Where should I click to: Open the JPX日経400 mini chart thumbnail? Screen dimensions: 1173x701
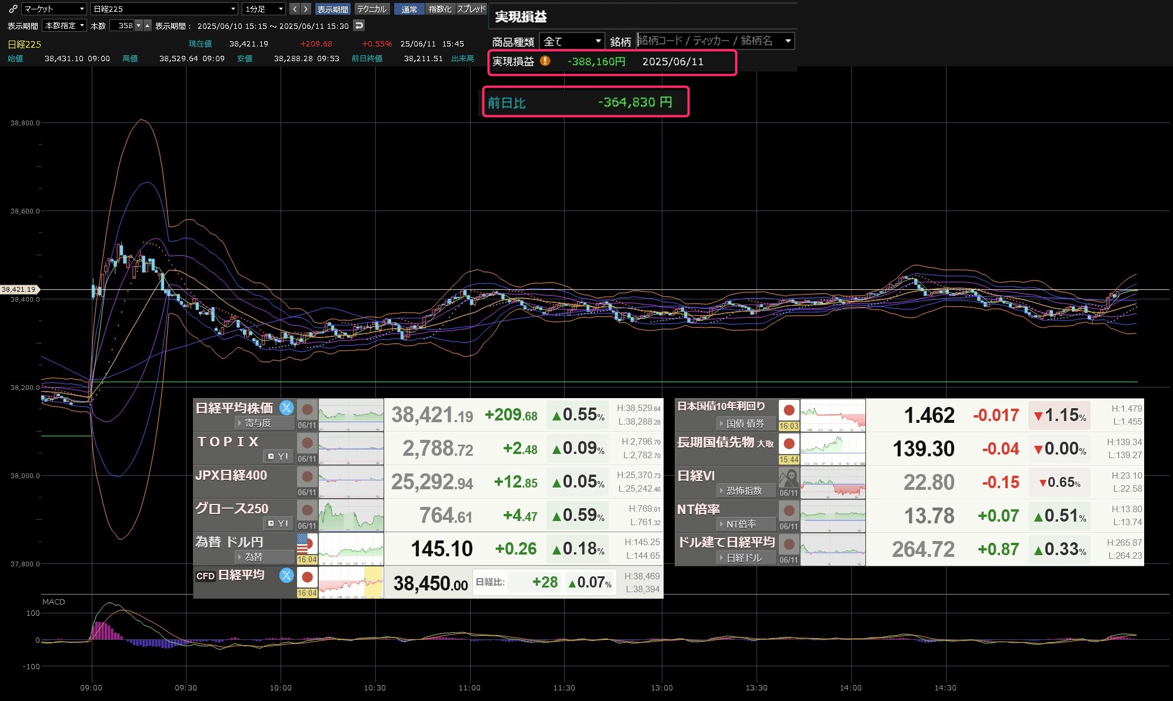click(x=351, y=482)
